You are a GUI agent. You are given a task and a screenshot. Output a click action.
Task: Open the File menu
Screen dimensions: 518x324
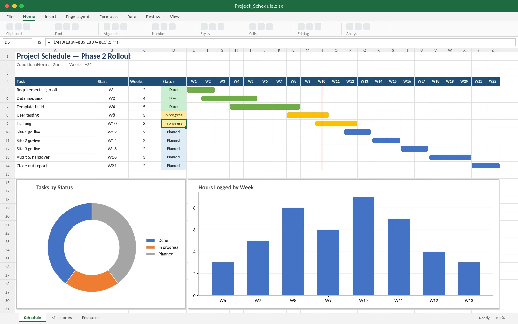pyautogui.click(x=10, y=17)
